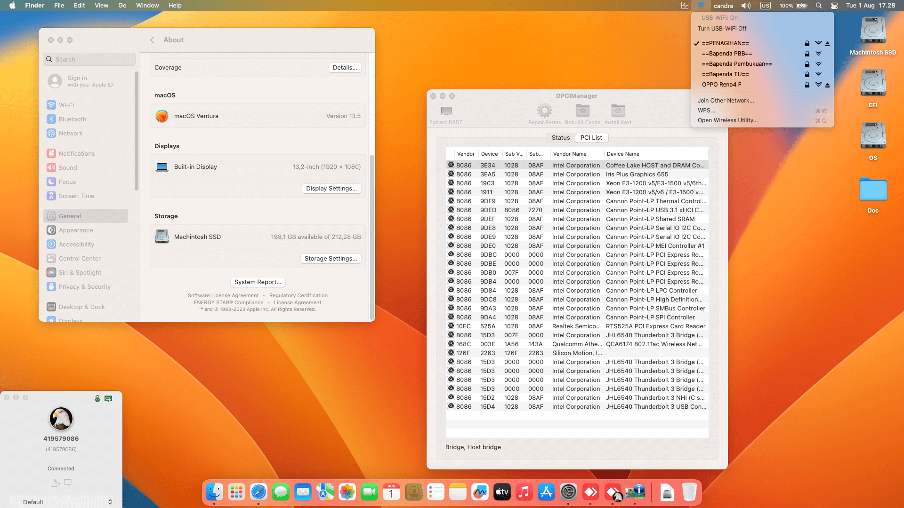Open Freeform from the Dock
Screen dimensions: 904x508
pyautogui.click(x=480, y=492)
